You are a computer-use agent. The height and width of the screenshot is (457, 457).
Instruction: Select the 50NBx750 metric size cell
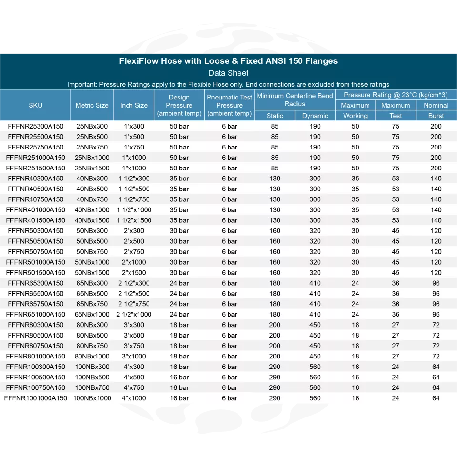pyautogui.click(x=92, y=252)
